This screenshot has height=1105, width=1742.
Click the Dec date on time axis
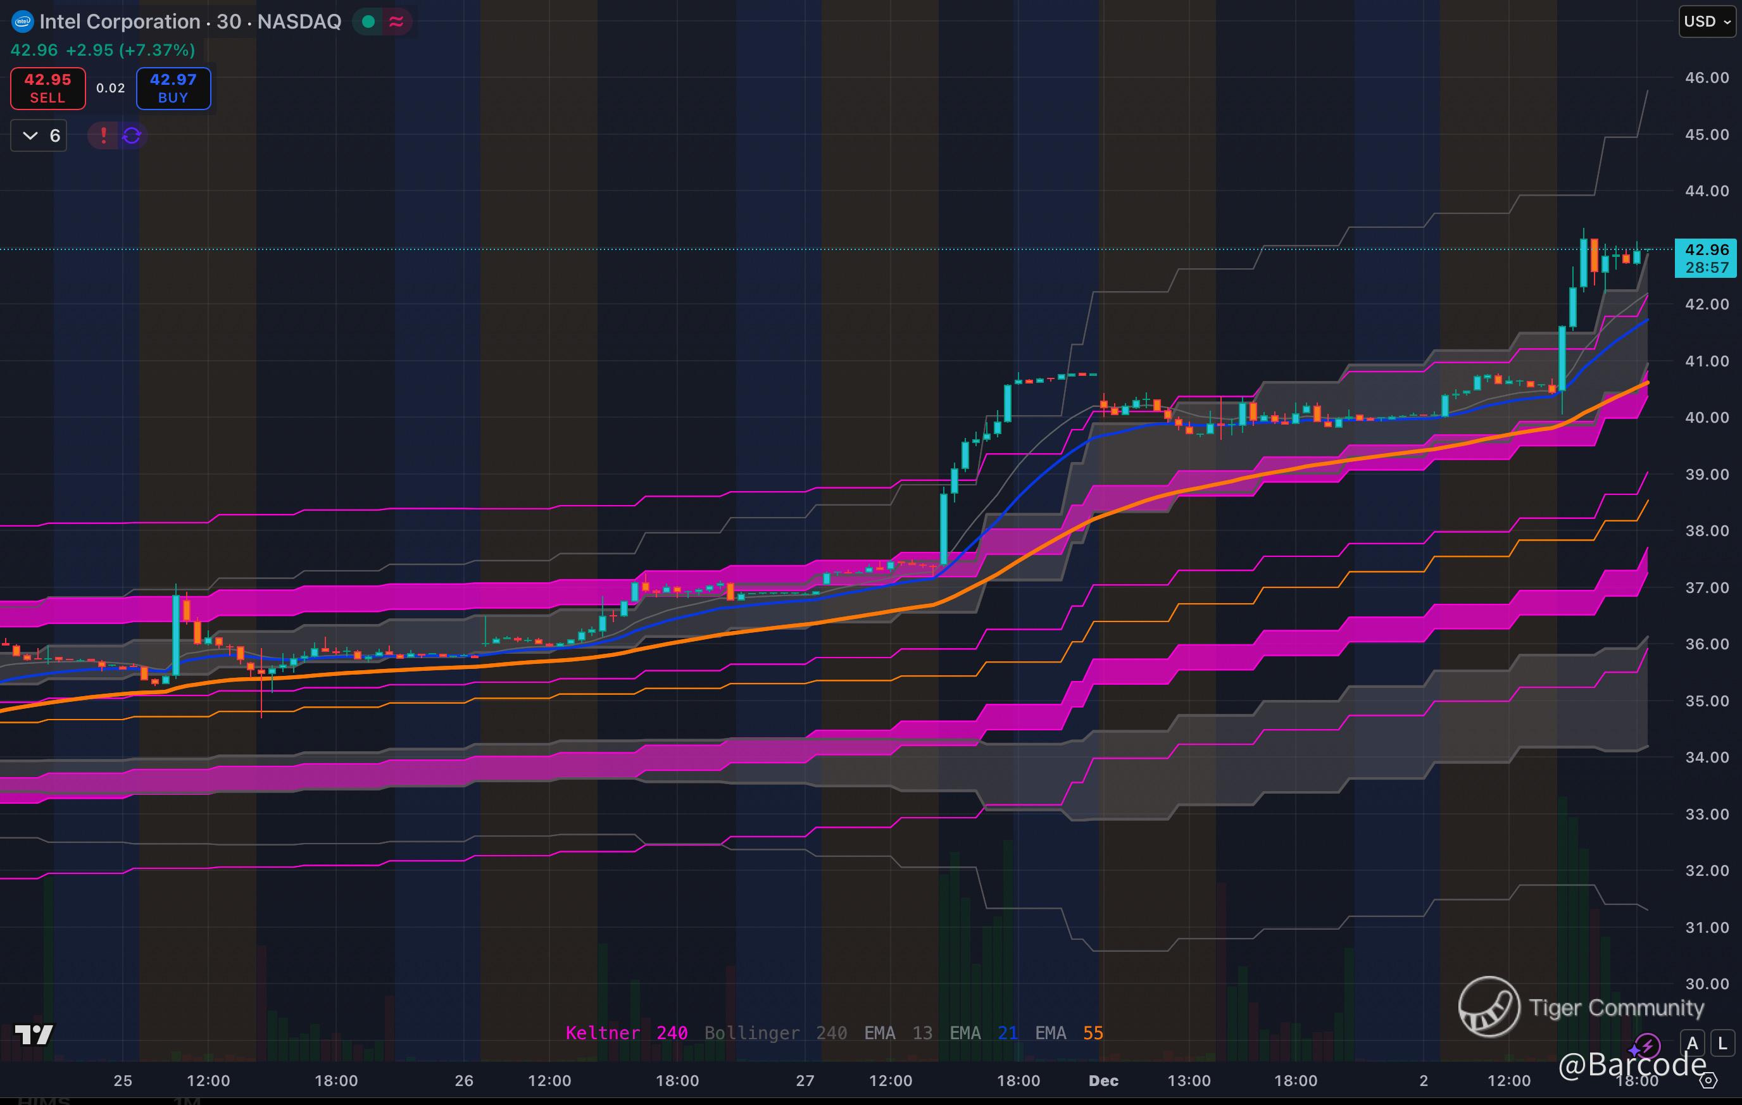tap(1103, 1080)
